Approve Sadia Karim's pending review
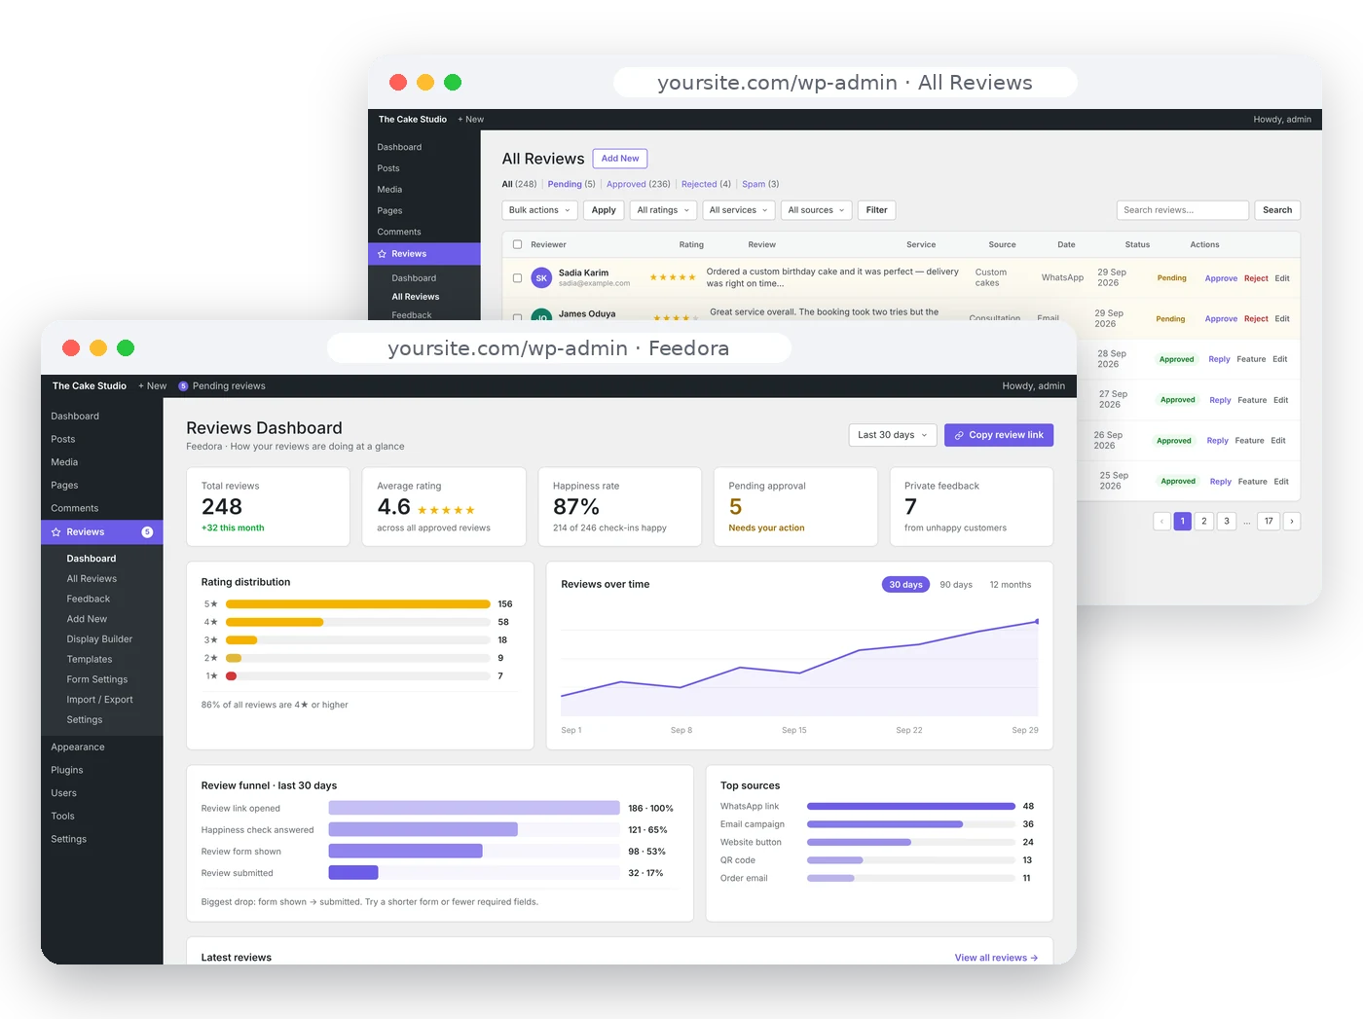This screenshot has width=1363, height=1019. (1221, 278)
